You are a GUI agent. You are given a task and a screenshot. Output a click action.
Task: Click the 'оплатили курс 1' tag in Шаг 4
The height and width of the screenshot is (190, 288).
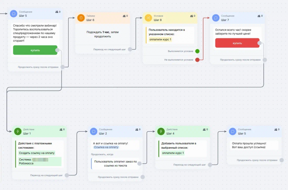coord(173,153)
